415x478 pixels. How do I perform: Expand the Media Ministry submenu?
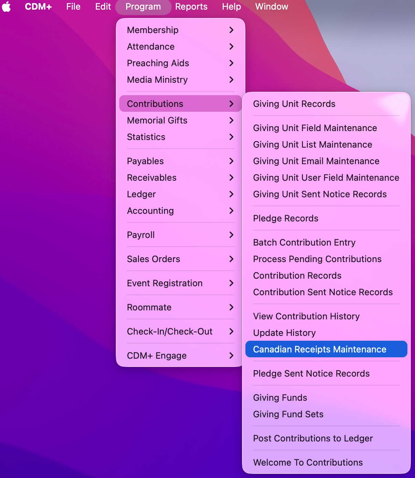pyautogui.click(x=181, y=80)
